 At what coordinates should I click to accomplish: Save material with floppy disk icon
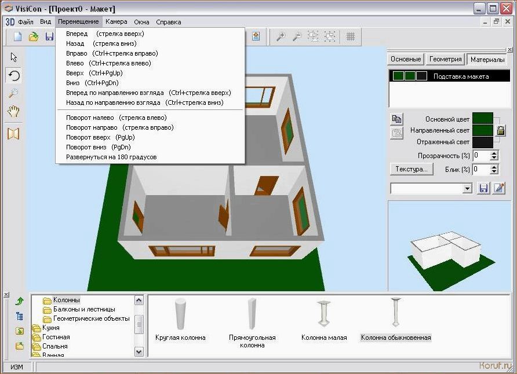point(483,188)
